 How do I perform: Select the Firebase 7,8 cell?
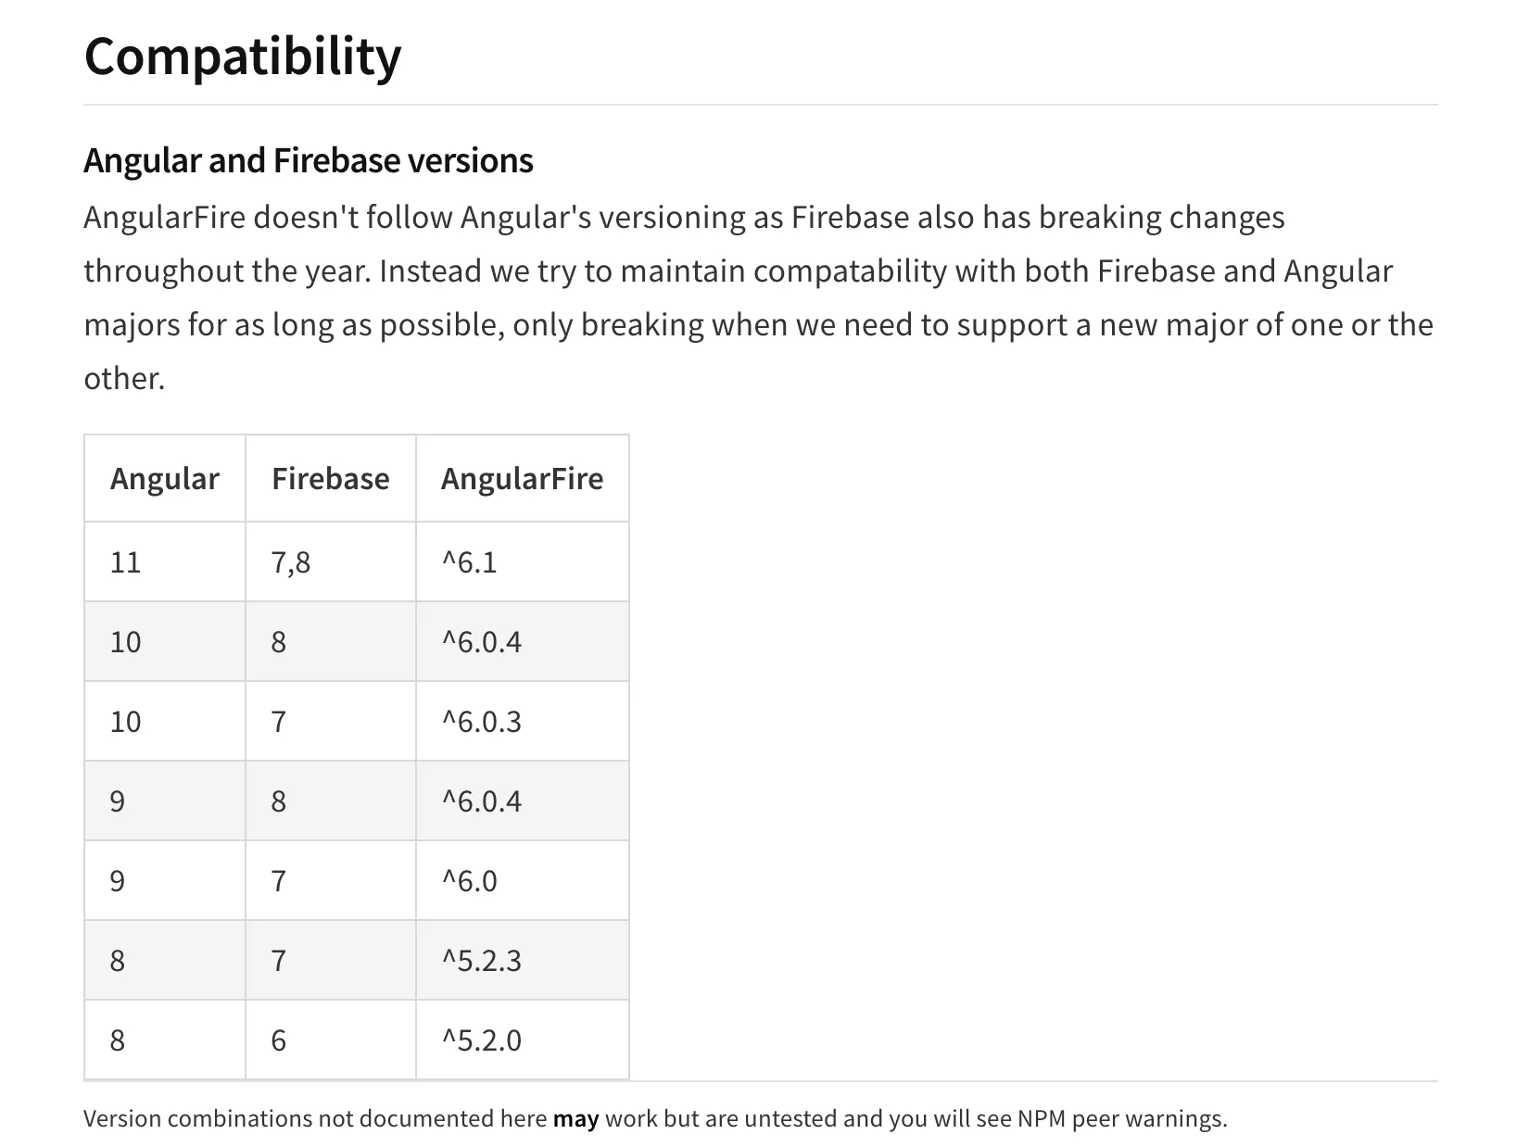pyautogui.click(x=291, y=562)
